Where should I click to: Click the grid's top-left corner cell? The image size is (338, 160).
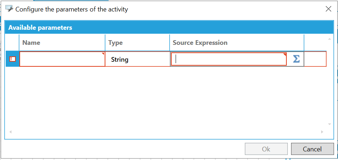13,43
